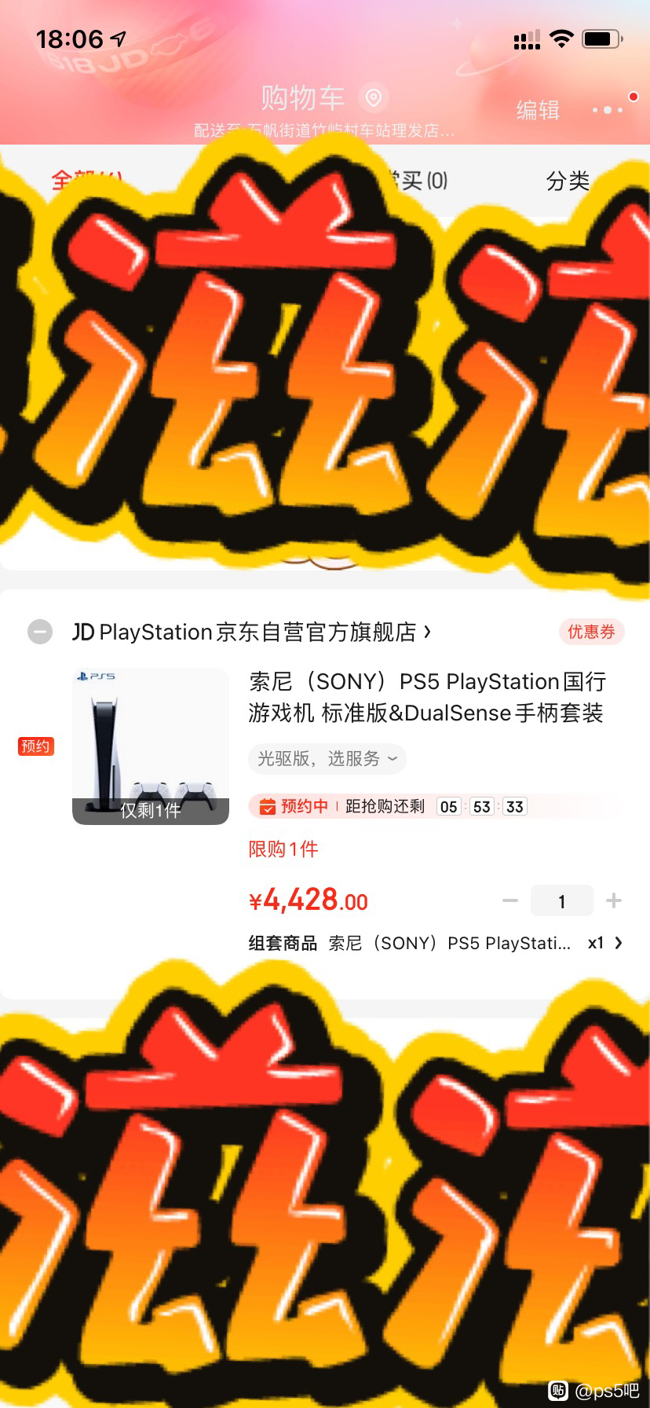The image size is (650, 1408).
Task: Tap the 优惠券 coupon button
Action: click(x=591, y=632)
